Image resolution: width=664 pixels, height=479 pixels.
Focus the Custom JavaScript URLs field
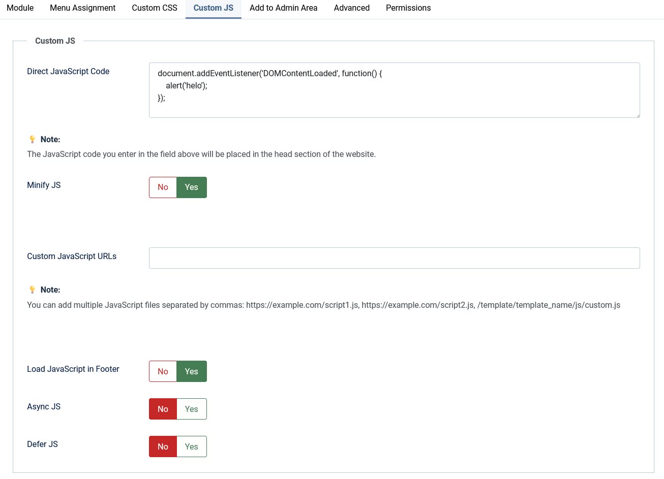394,258
